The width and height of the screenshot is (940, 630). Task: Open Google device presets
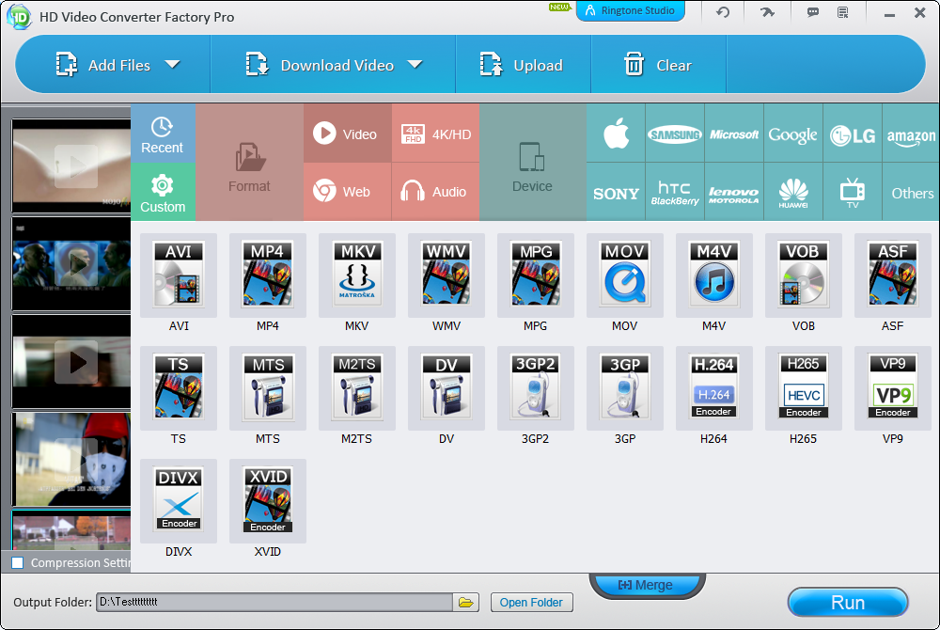tap(793, 134)
